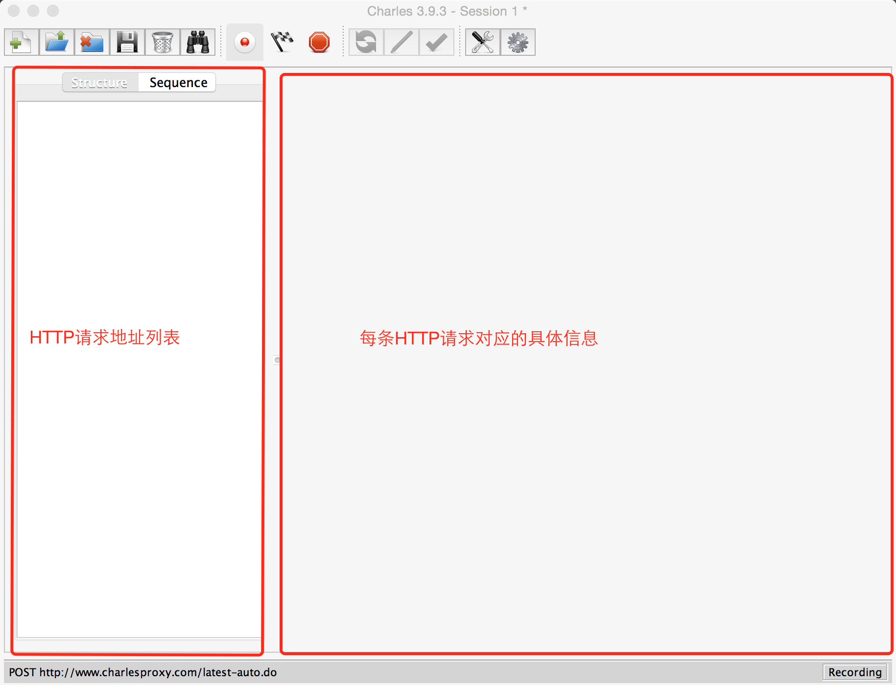Click the split pane divider handle
Image resolution: width=896 pixels, height=685 pixels.
tap(277, 360)
